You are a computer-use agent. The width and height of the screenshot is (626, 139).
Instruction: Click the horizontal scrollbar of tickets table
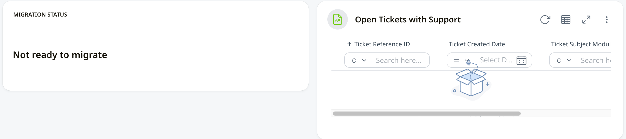(426, 114)
